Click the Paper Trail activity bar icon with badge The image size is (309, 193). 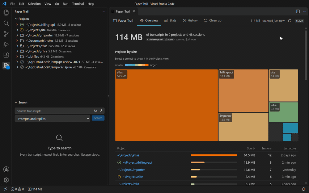click(x=6, y=65)
